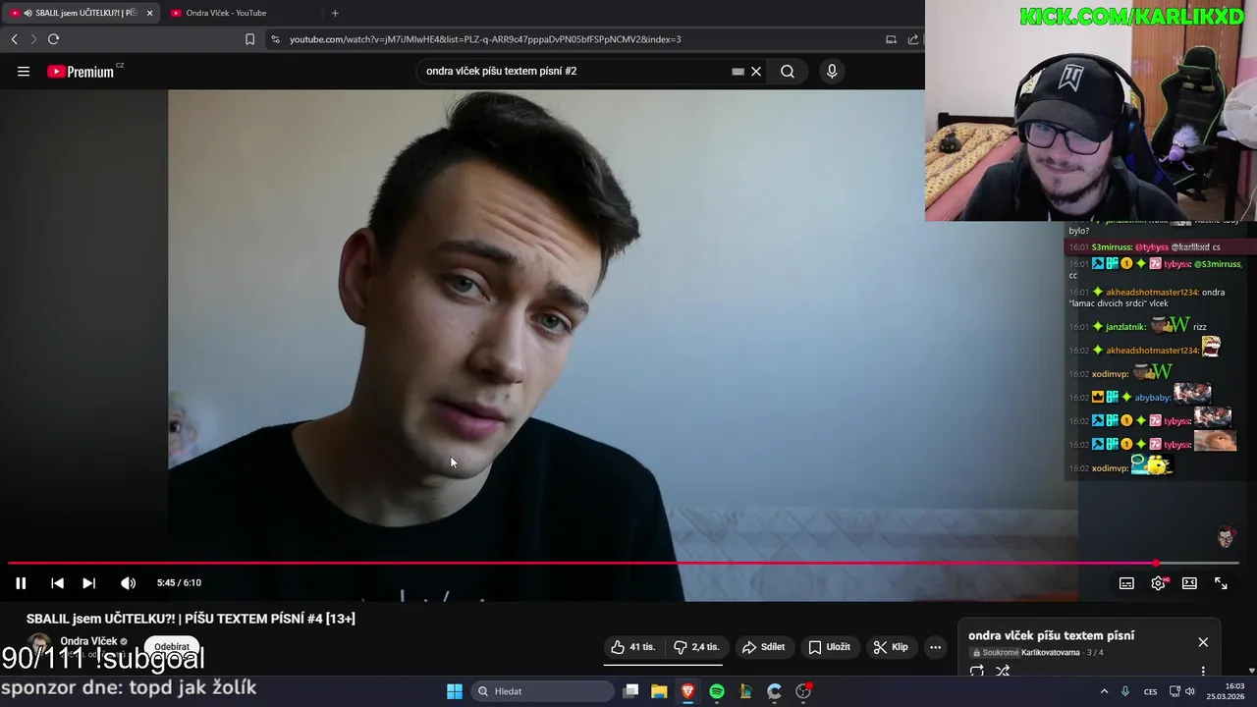
Task: Close the SBALIL jsem UČITELKU tab
Action: pos(150,13)
